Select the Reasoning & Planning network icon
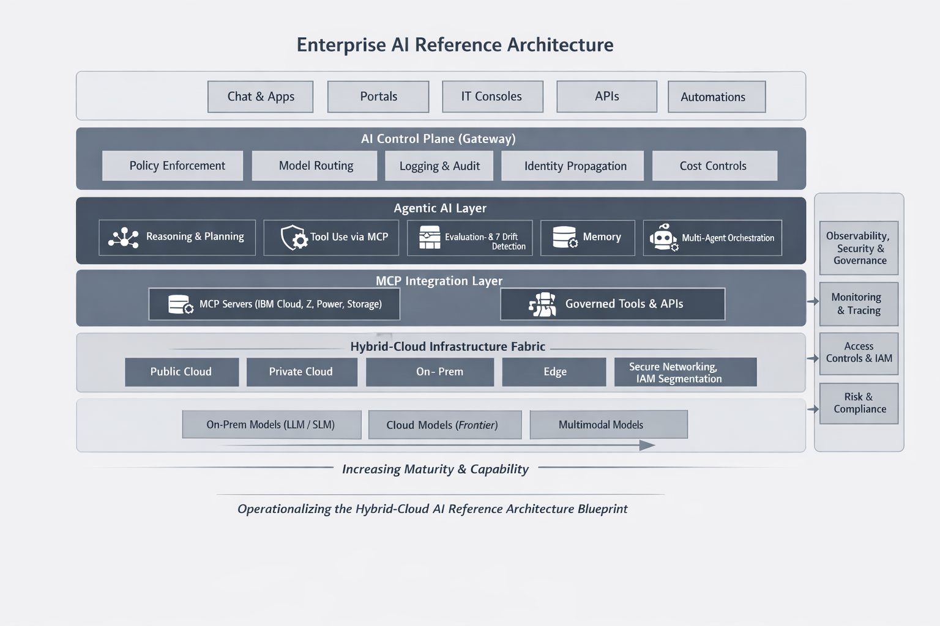The image size is (940, 626). [122, 237]
